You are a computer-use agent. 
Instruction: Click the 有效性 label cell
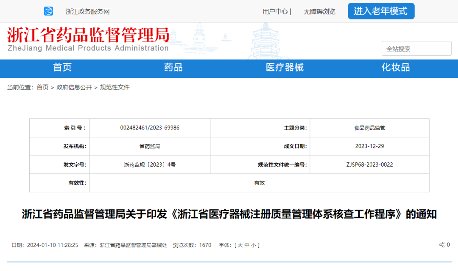pos(60,183)
